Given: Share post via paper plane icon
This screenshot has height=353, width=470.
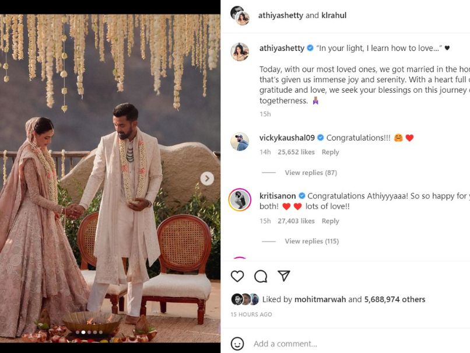Looking at the screenshot, I should click(x=284, y=276).
